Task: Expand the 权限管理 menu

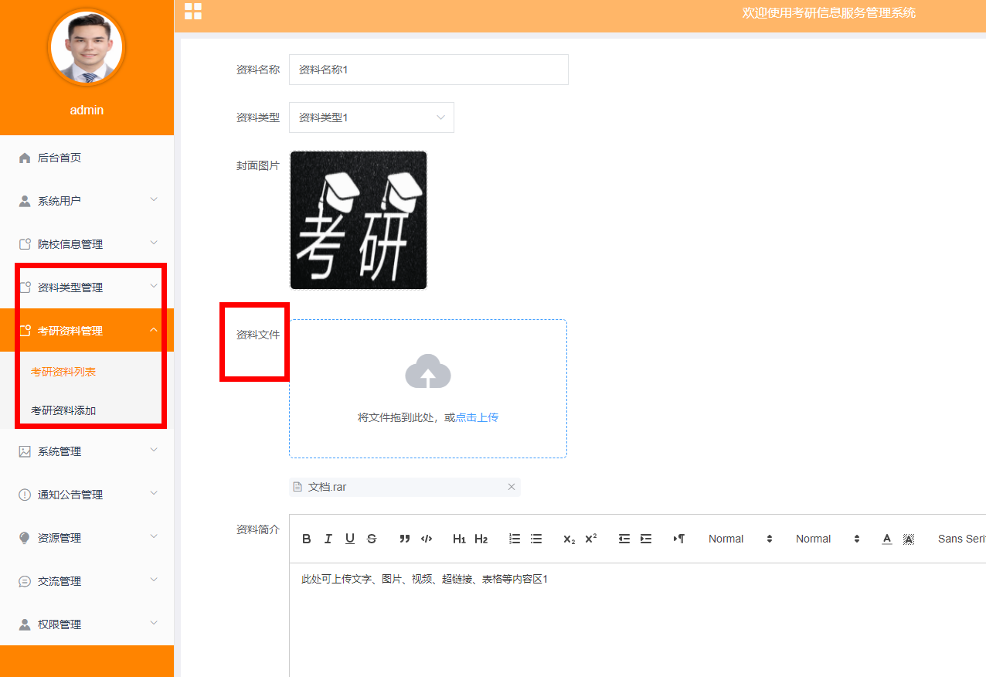Action: 87,624
